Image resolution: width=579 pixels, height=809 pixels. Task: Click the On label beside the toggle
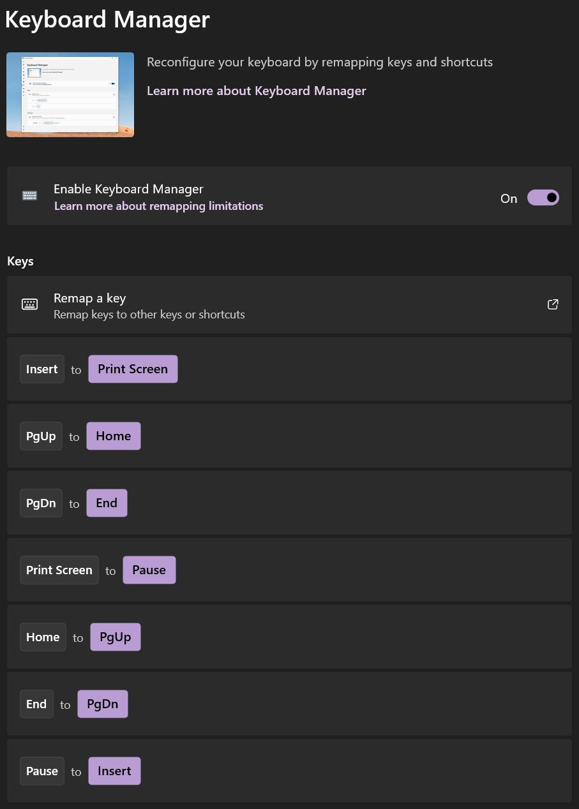point(509,198)
